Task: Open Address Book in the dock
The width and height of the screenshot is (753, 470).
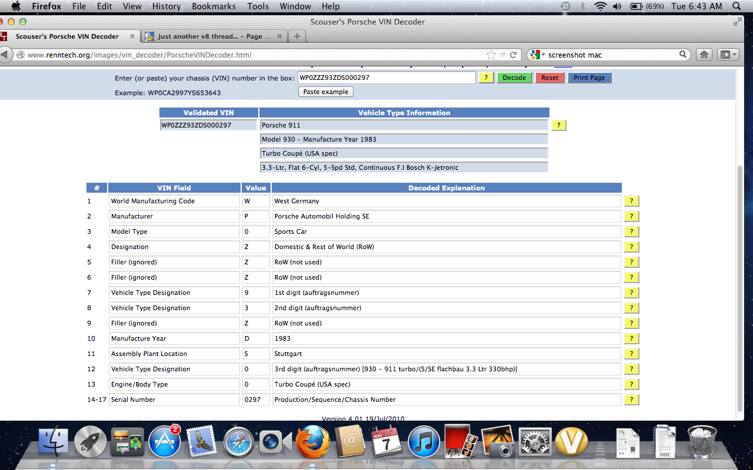Action: [x=351, y=442]
